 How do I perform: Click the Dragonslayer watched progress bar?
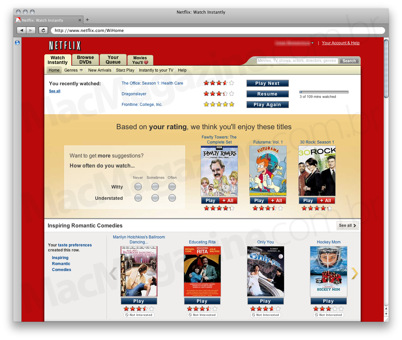point(324,92)
